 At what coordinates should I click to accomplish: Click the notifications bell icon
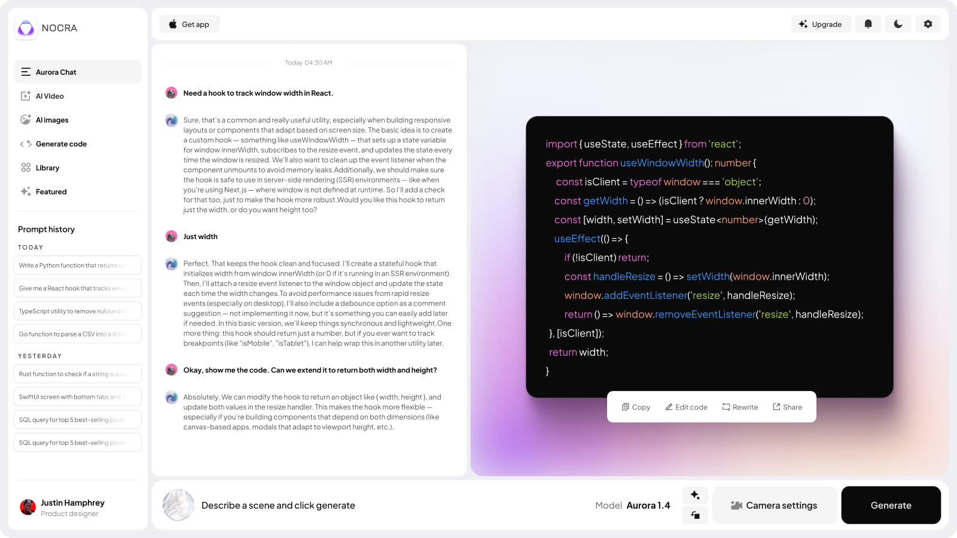coord(868,24)
